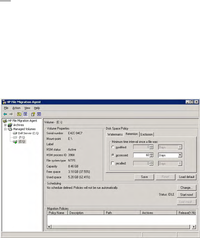Screen dimensions: 200x238
Task: Click the Load default button
Action: tap(187, 177)
